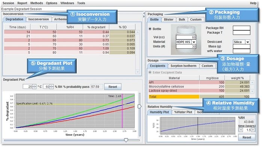Click the left arrow on the time (years) stepper
The height and width of the screenshot is (147, 262).
(241, 130)
